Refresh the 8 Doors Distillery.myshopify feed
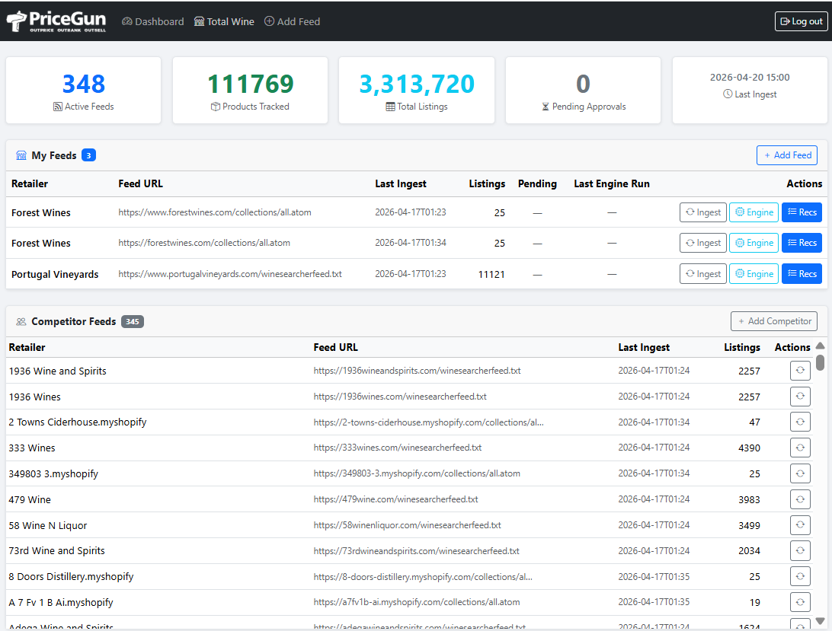Image resolution: width=832 pixels, height=631 pixels. pyautogui.click(x=800, y=576)
